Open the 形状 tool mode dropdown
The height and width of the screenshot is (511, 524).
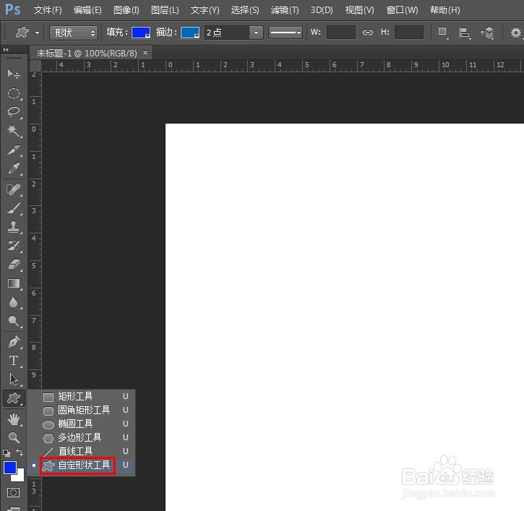pyautogui.click(x=74, y=33)
